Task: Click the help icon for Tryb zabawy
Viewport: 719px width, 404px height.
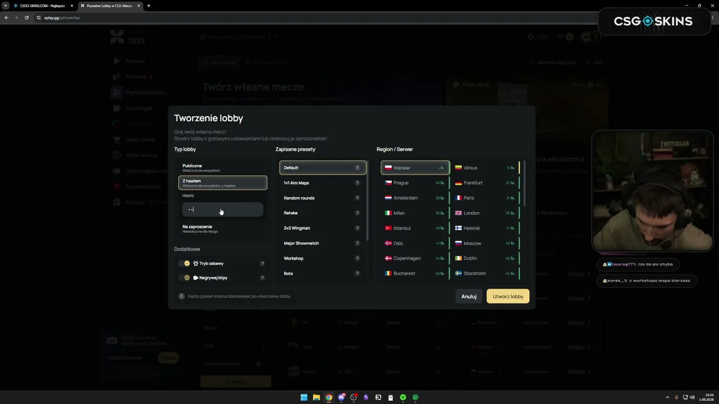Action: click(262, 263)
